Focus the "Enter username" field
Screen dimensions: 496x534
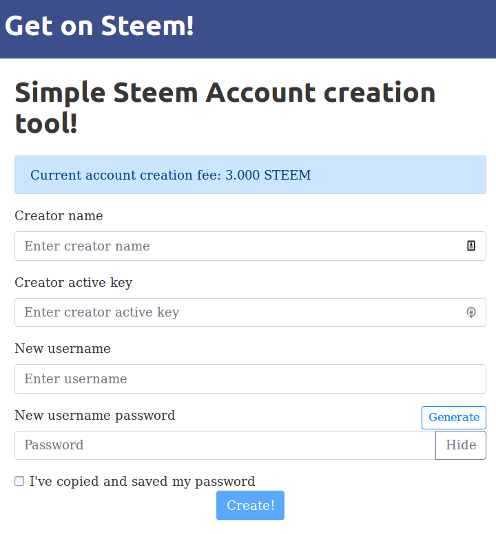coord(250,378)
